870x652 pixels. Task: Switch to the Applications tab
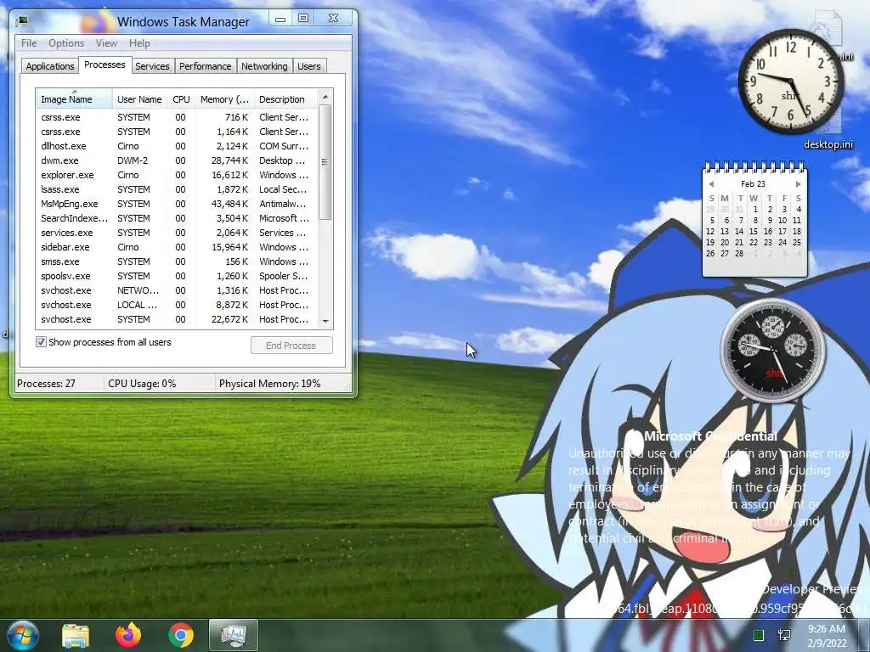pos(50,66)
